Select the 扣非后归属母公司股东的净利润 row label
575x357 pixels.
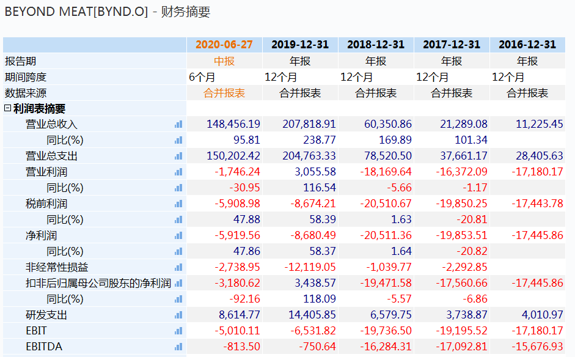coord(98,283)
